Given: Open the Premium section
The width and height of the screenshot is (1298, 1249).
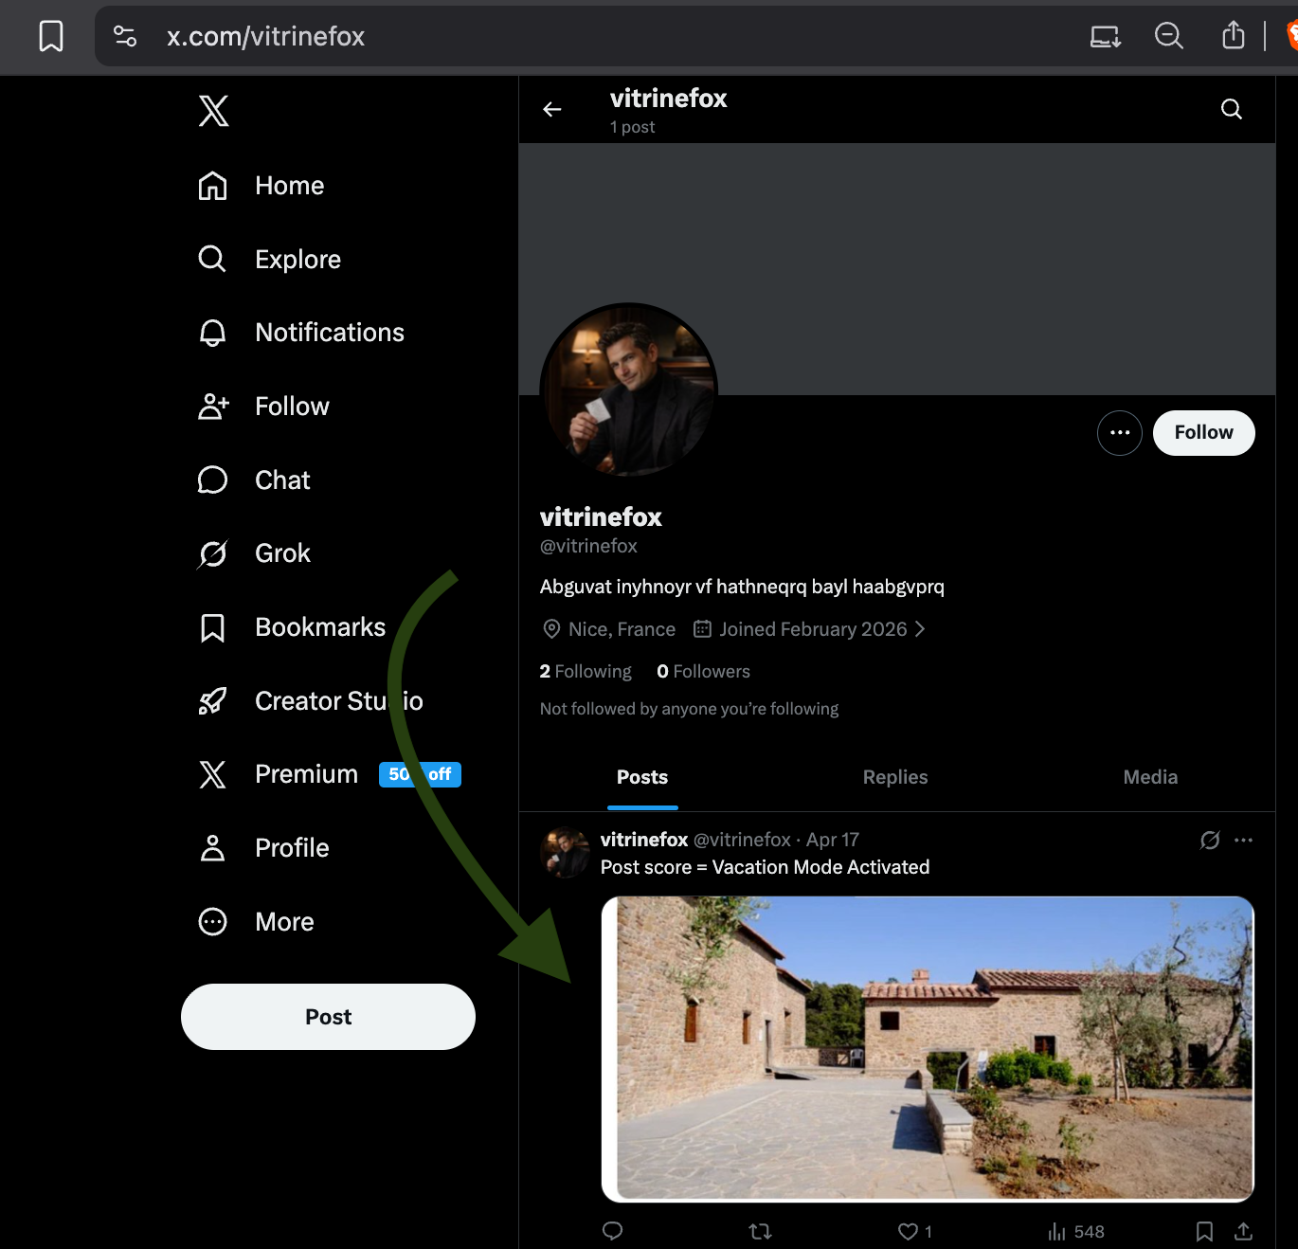Looking at the screenshot, I should pos(306,774).
